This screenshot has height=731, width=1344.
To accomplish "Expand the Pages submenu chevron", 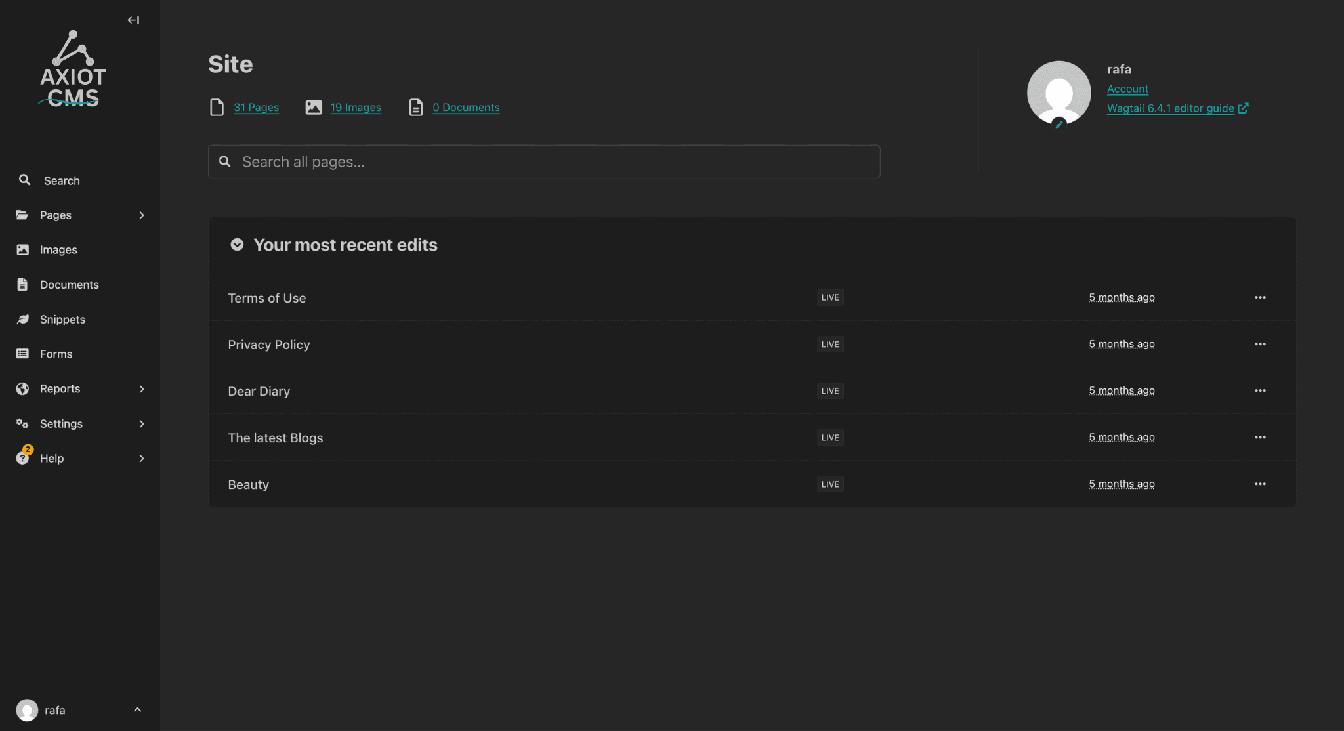I will pos(142,215).
